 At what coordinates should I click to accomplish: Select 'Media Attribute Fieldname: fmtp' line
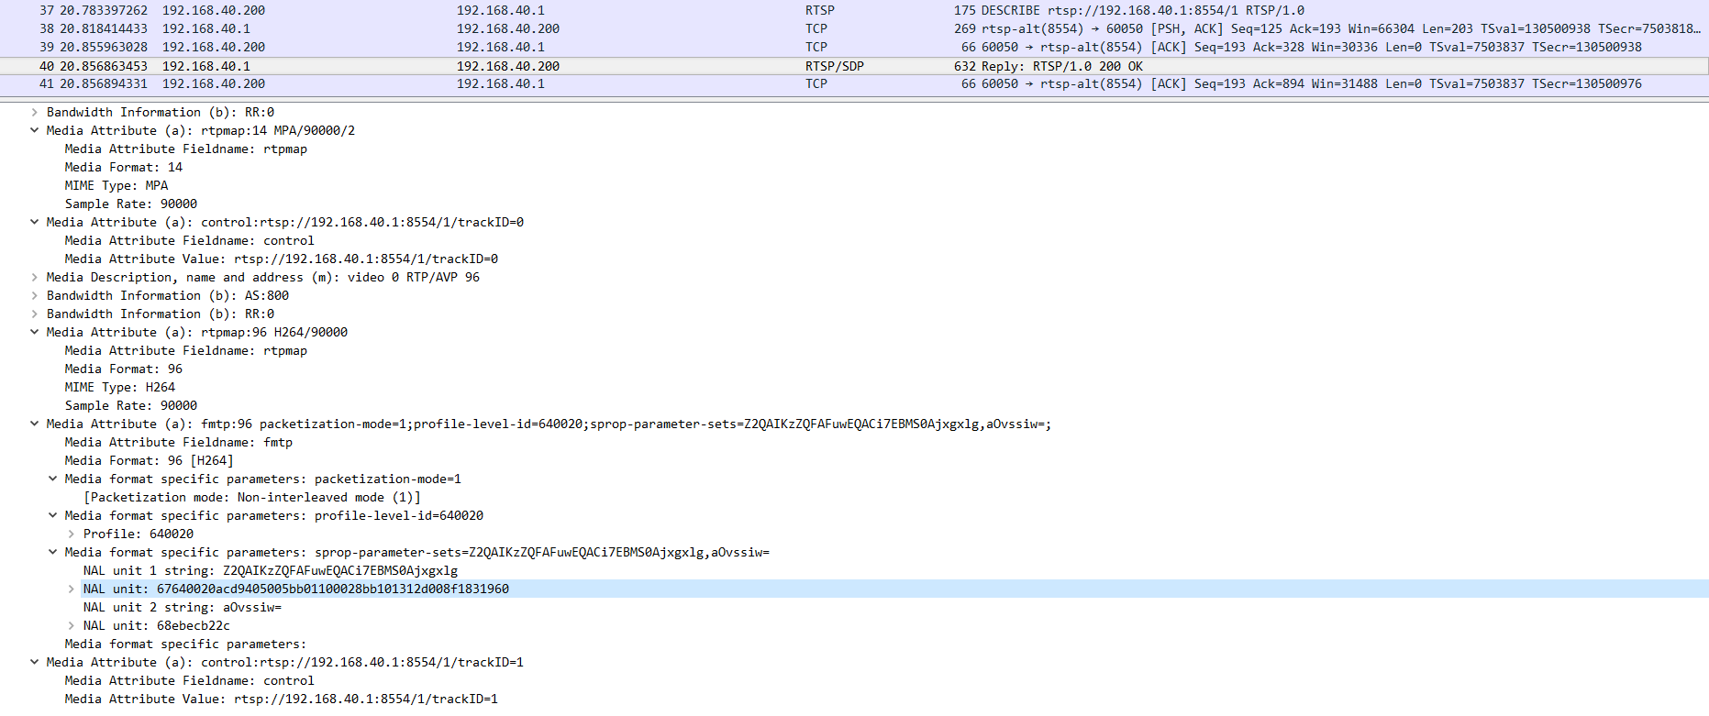click(179, 442)
